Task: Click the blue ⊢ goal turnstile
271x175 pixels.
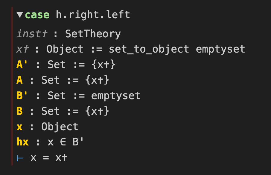Action: pyautogui.click(x=20, y=158)
